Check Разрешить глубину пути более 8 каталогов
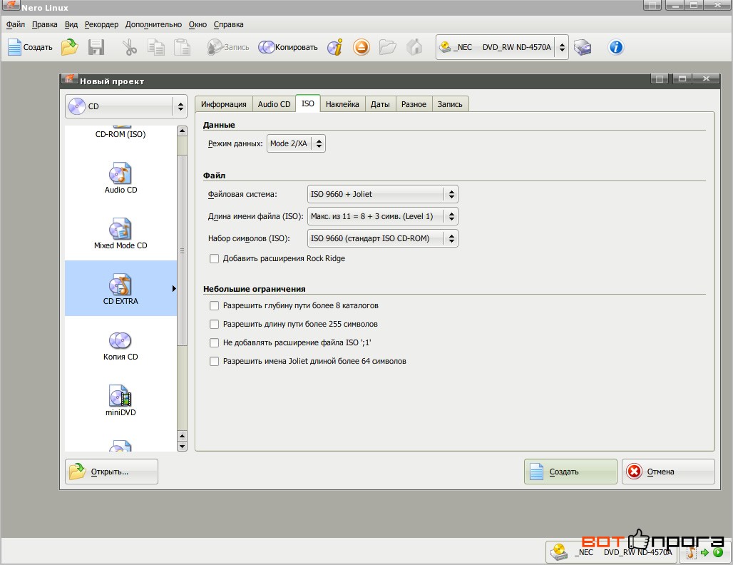The height and width of the screenshot is (565, 733). coord(214,306)
